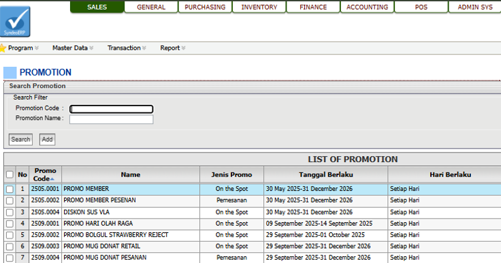Expand the Transaction menu dropdown
This screenshot has width=501, height=263.
click(127, 48)
